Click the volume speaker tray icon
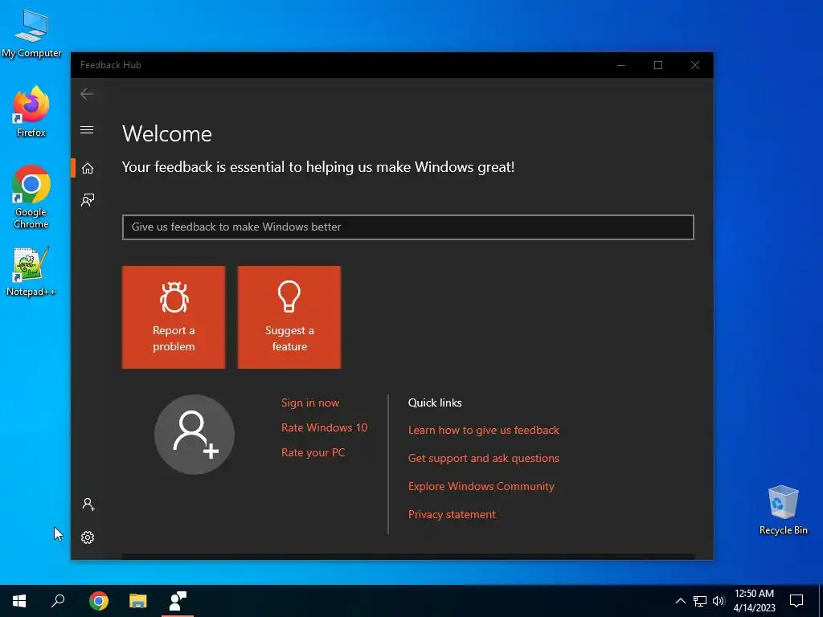The width and height of the screenshot is (823, 617). (x=719, y=601)
